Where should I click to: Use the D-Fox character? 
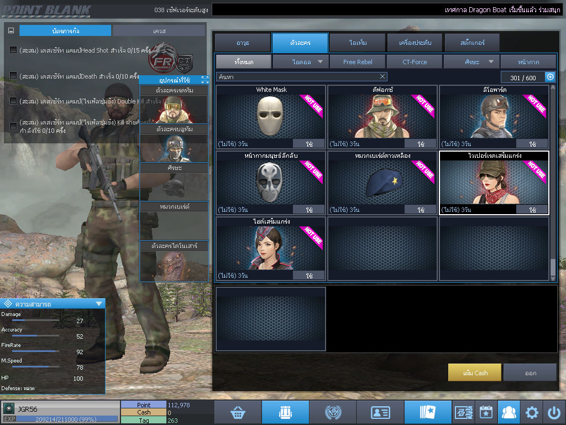(420, 144)
